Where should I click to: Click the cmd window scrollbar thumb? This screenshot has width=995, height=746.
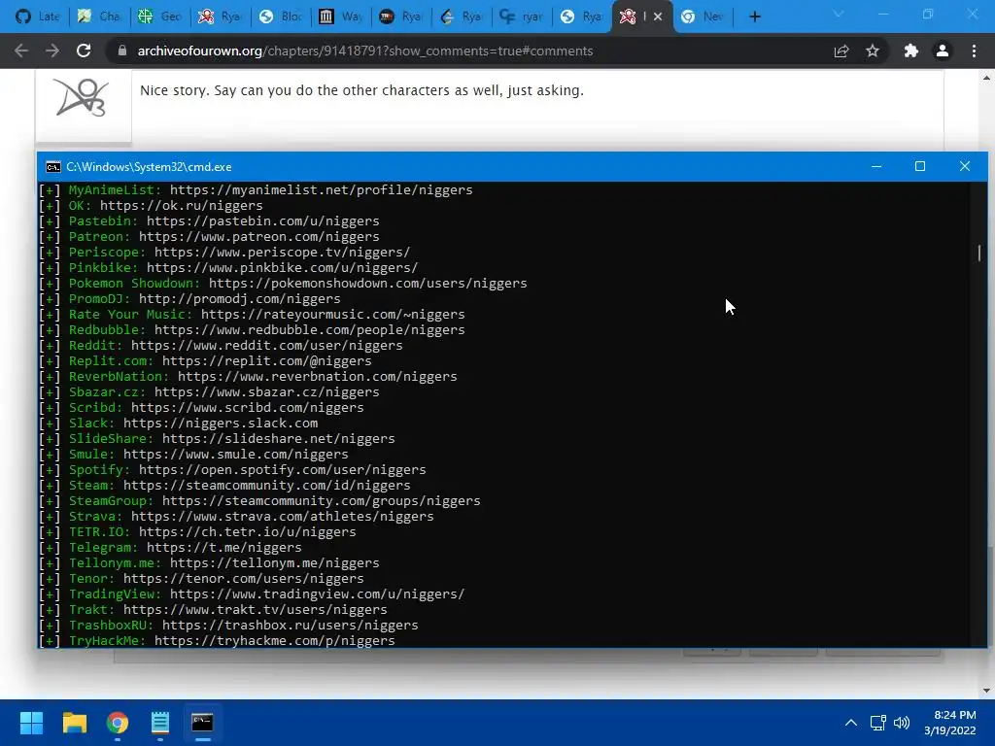tap(979, 253)
